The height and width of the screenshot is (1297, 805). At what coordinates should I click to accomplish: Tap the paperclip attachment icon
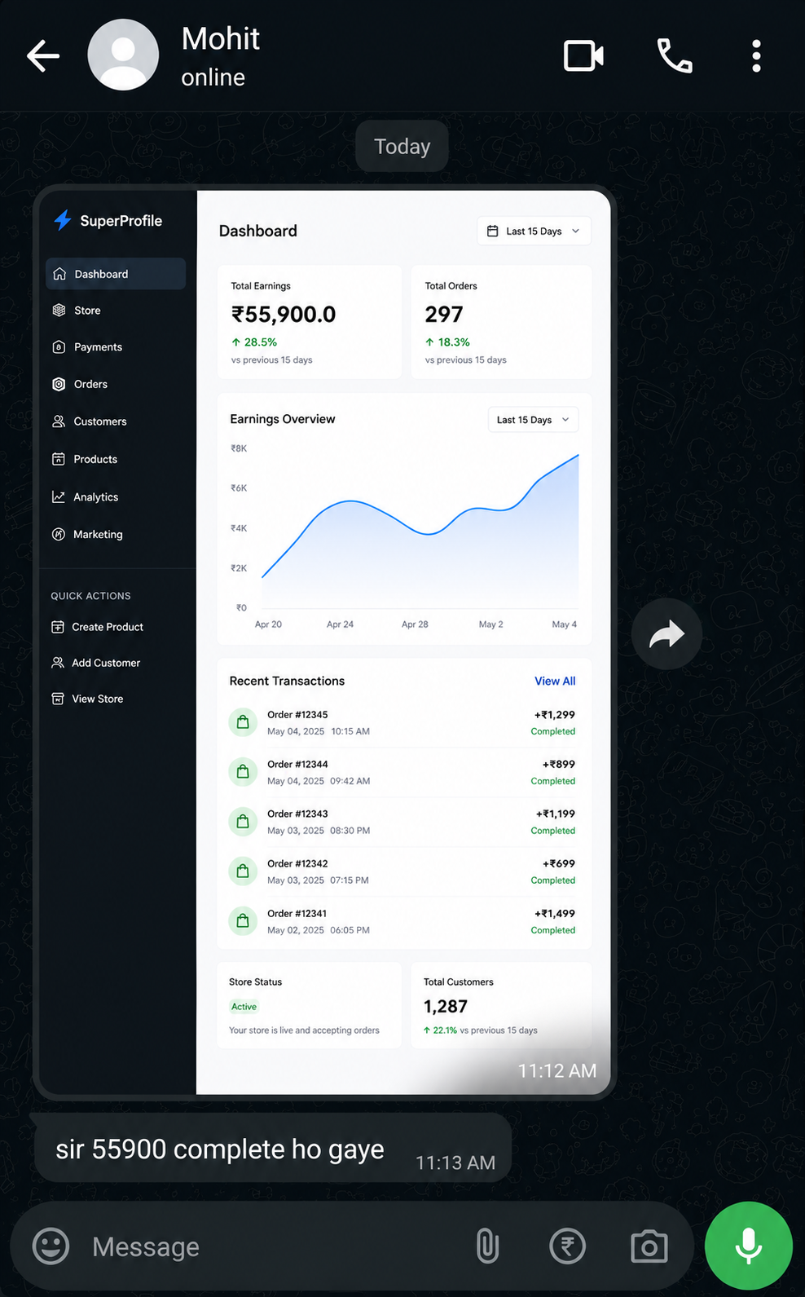coord(487,1246)
